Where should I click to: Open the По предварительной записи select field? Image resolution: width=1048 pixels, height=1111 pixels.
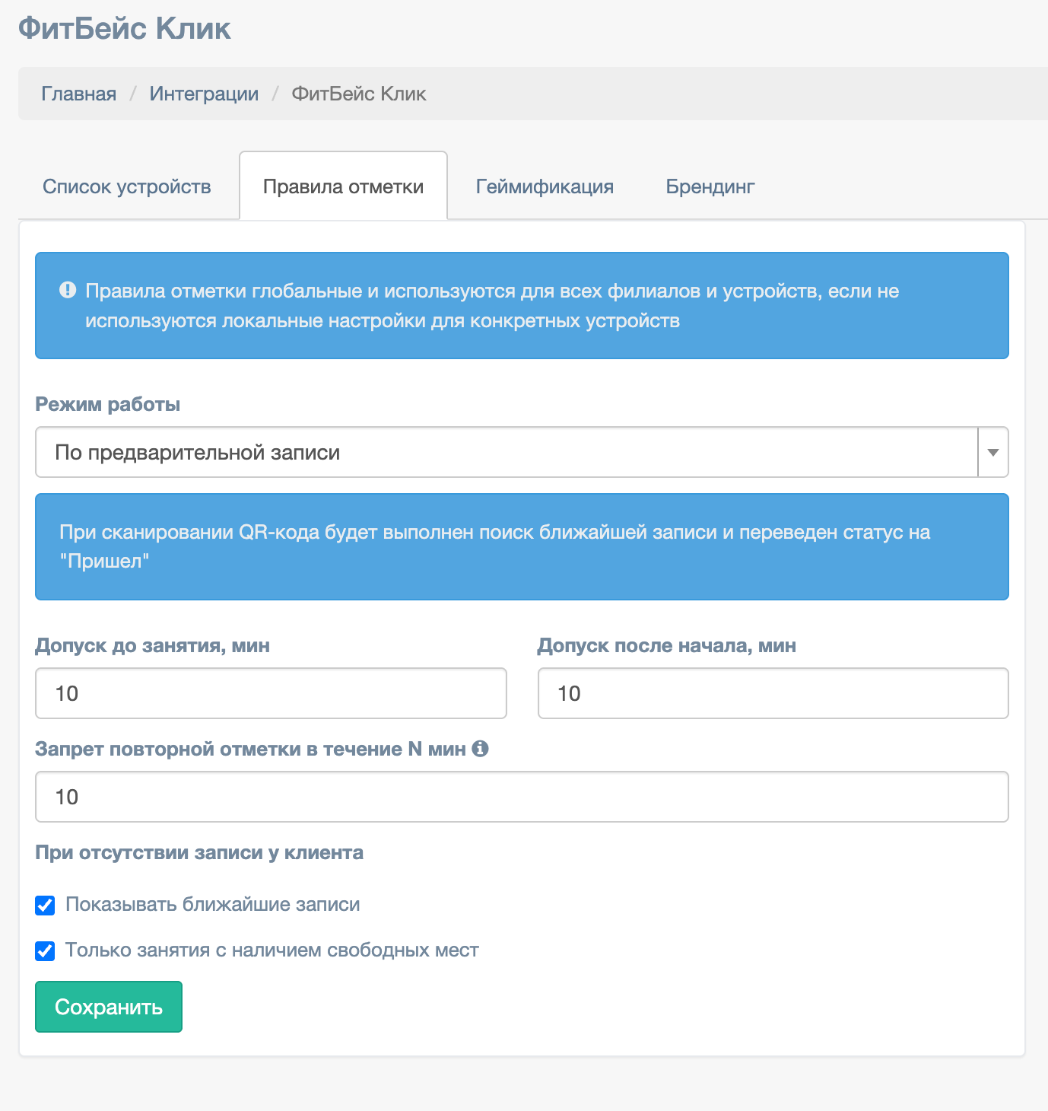pyautogui.click(x=506, y=452)
